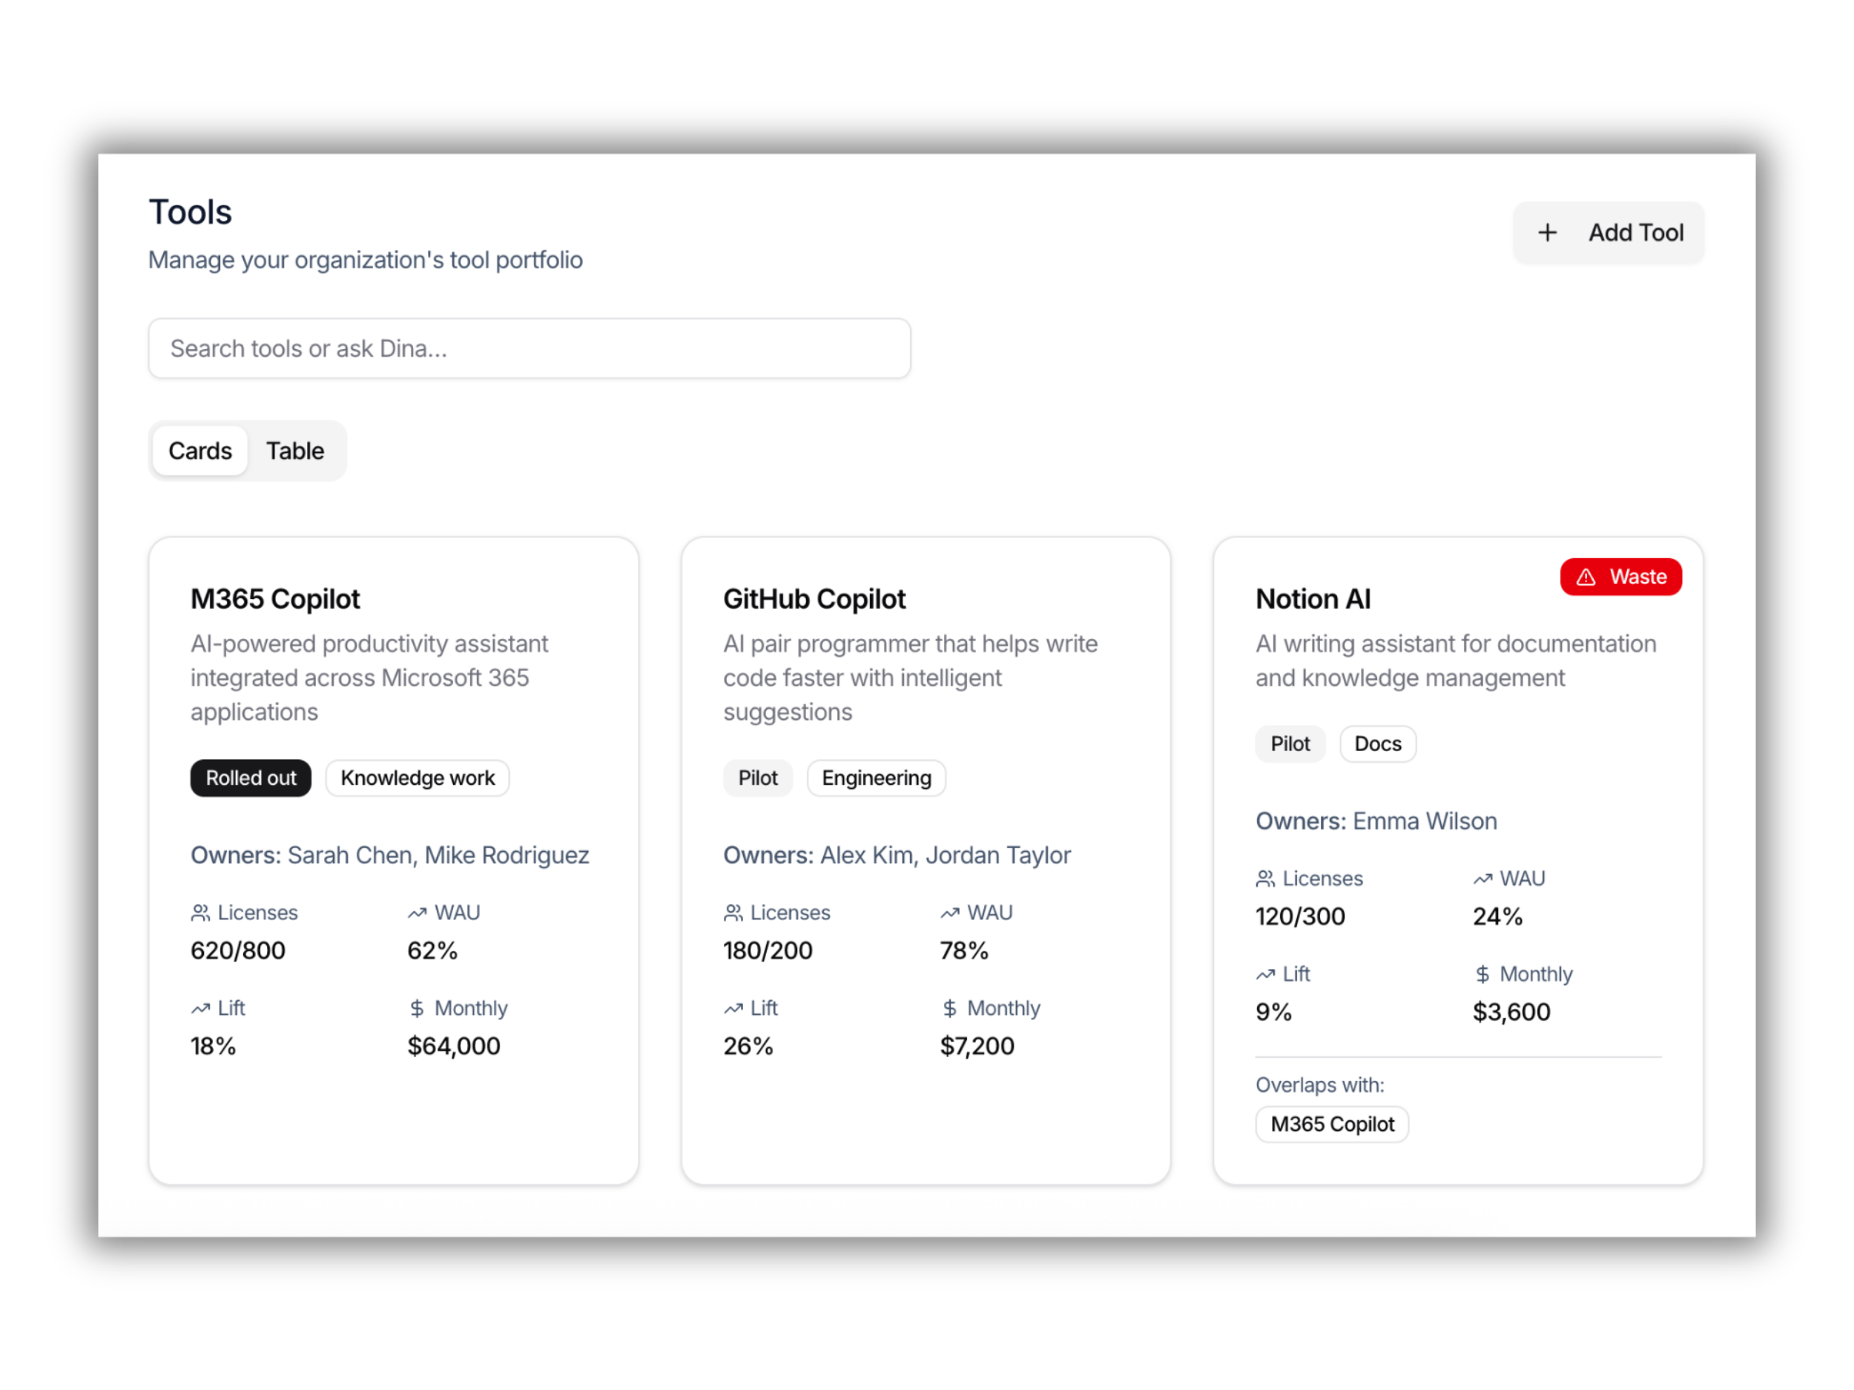Click the Docs tag on Notion AI
The width and height of the screenshot is (1854, 1390).
click(x=1377, y=743)
